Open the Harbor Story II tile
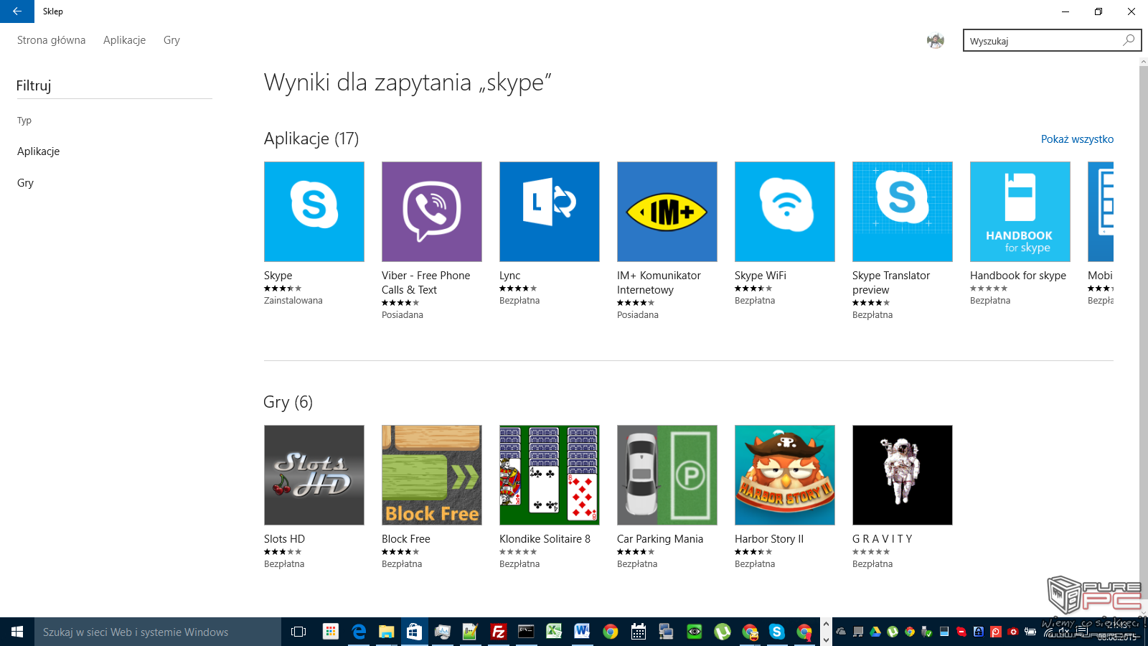 785,475
